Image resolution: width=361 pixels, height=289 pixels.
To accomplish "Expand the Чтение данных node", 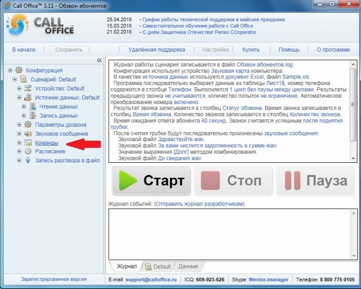I will coord(24,106).
